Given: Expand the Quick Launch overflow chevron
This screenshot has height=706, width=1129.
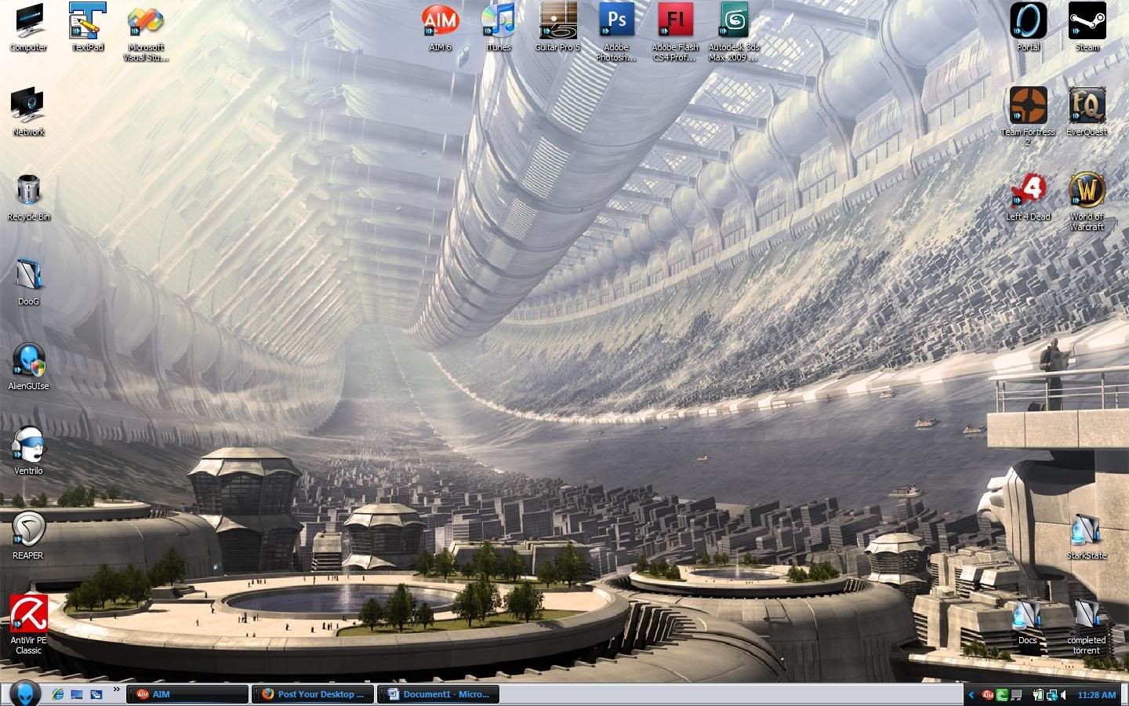Looking at the screenshot, I should click(x=117, y=690).
